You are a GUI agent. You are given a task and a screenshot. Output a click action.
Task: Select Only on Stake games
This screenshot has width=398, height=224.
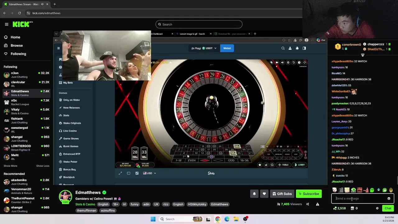click(69, 100)
